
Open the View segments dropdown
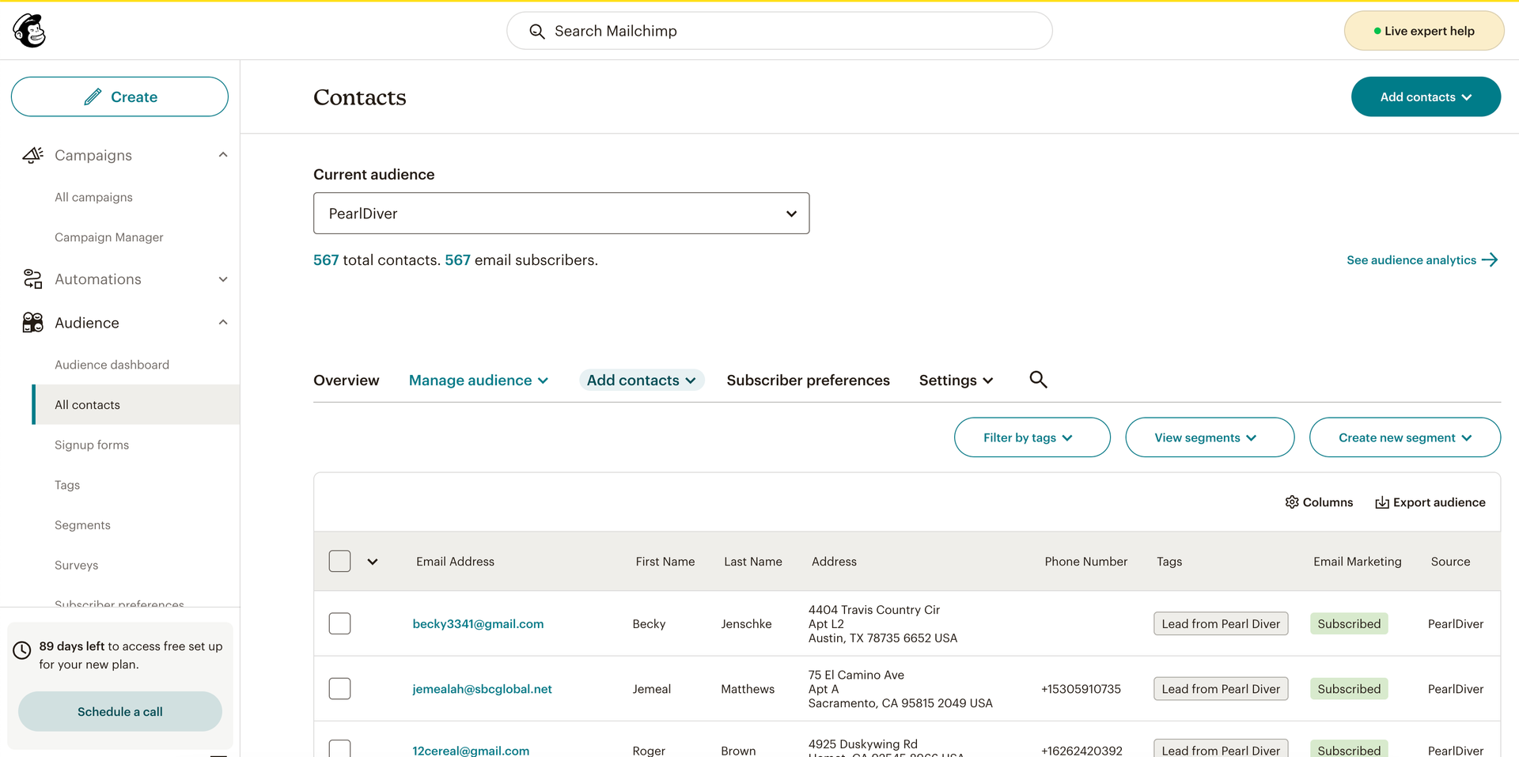(1209, 437)
